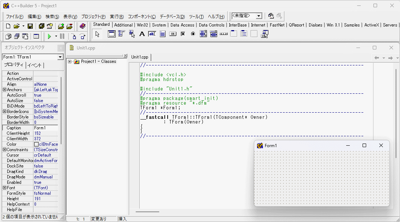The width and height of the screenshot is (400, 222).
Task: Run the project with the green arrow
Action: (49, 36)
